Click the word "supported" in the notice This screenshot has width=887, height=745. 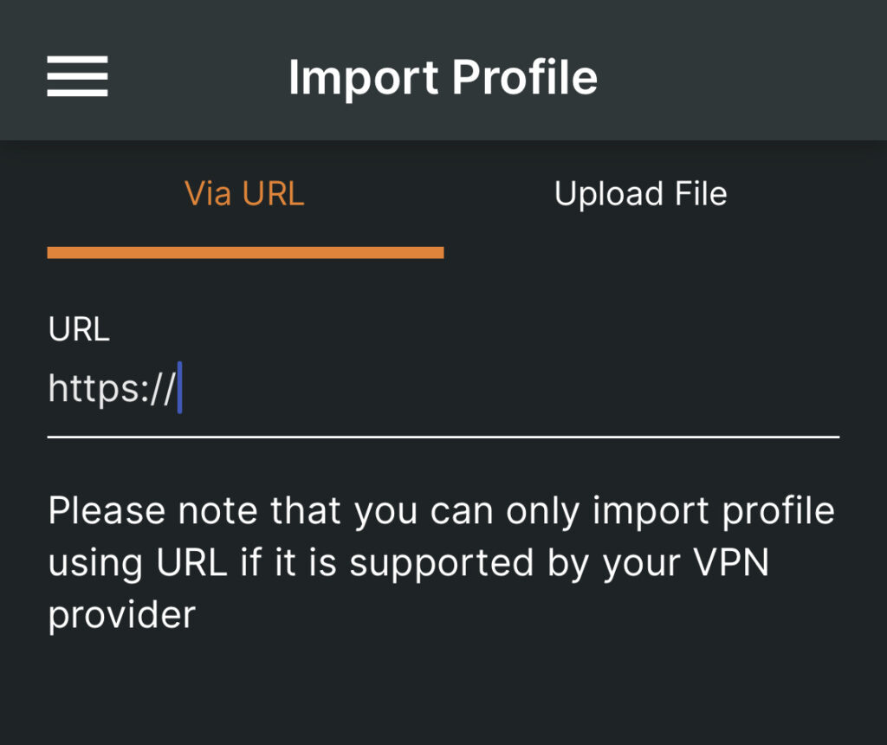point(442,564)
